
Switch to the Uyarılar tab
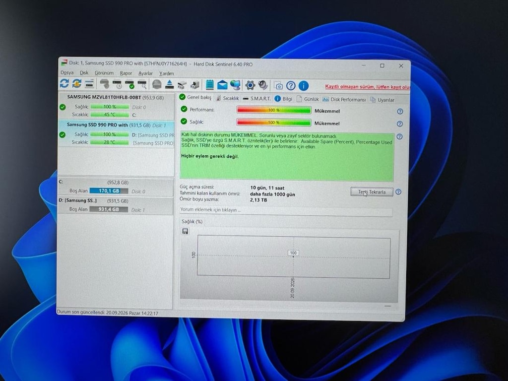click(x=382, y=100)
